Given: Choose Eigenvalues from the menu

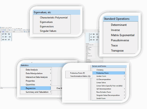Looking at the screenshot, I should pyautogui.click(x=46, y=22).
